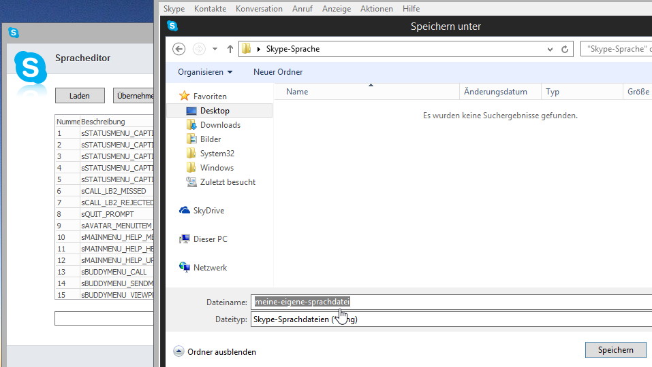Click the Dieser PC computer icon
Screen dimensions: 652x367
(x=184, y=239)
